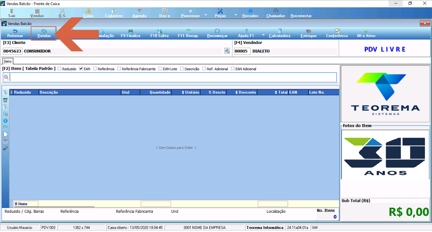Expand the Processos dropdown arrow
The width and height of the screenshot is (432, 232).
pyautogui.click(x=205, y=15)
